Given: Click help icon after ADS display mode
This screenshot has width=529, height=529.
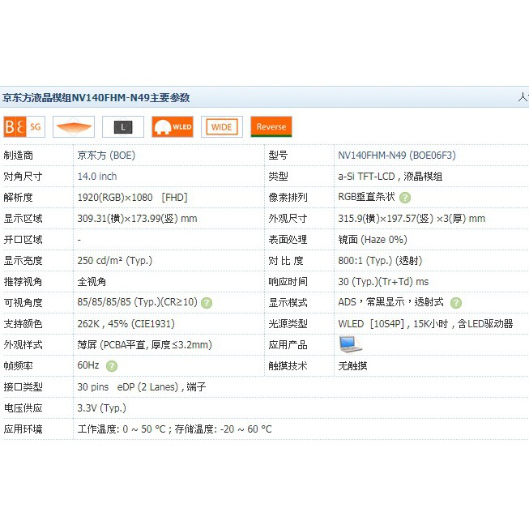Looking at the screenshot, I should [x=456, y=302].
